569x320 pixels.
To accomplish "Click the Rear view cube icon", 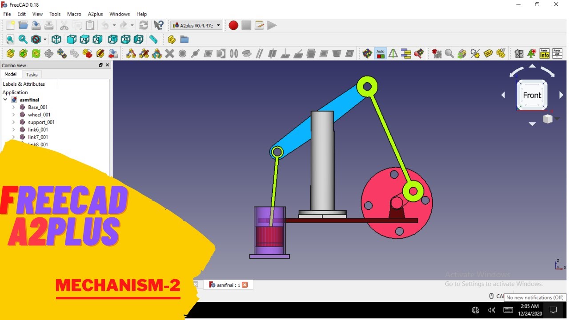I will pyautogui.click(x=113, y=40).
